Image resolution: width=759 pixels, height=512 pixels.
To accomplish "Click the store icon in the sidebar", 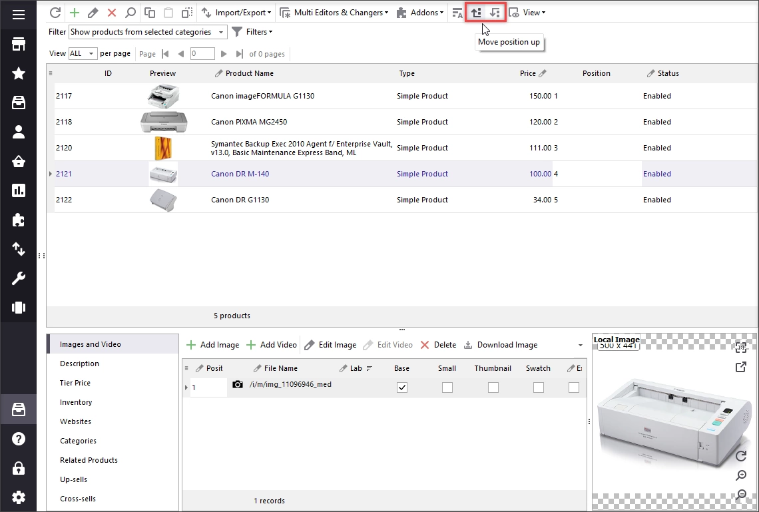I will tap(19, 44).
